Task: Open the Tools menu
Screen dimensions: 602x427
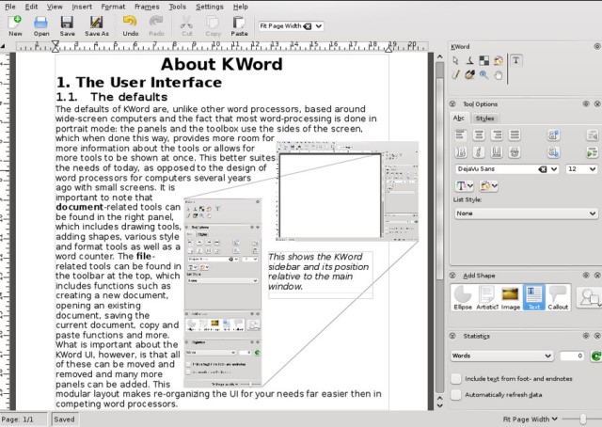Action: 178,7
